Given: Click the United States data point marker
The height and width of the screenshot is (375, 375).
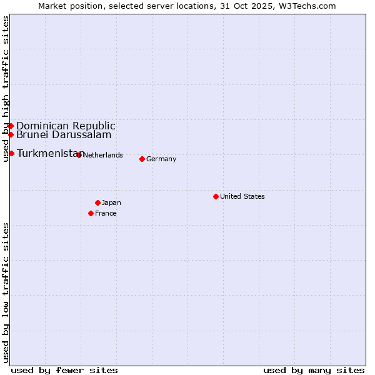Looking at the screenshot, I should point(216,196).
